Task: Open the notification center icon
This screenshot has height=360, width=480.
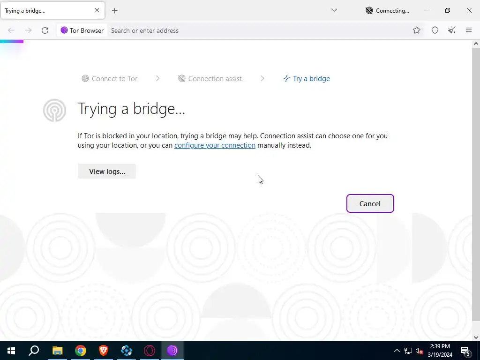Action: click(465, 351)
